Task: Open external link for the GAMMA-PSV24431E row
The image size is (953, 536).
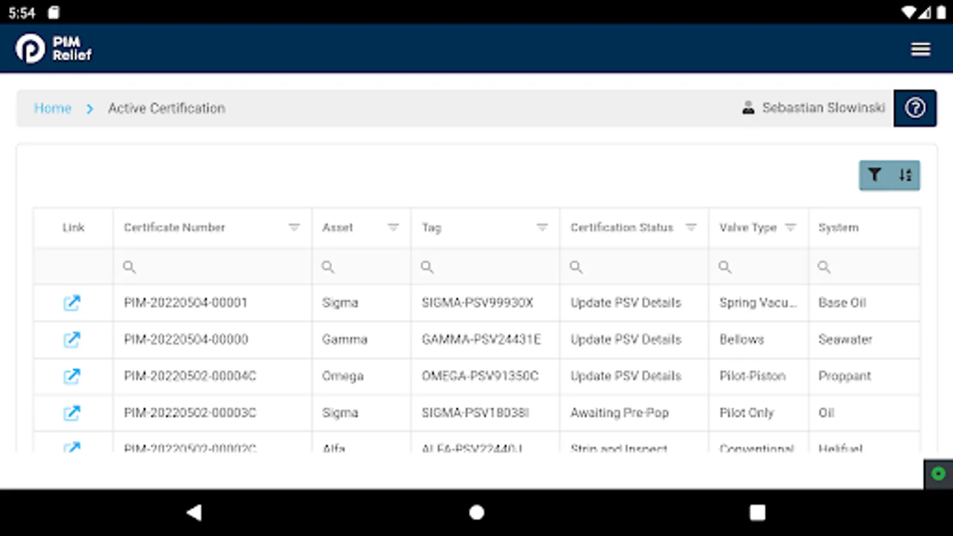Action: point(71,339)
